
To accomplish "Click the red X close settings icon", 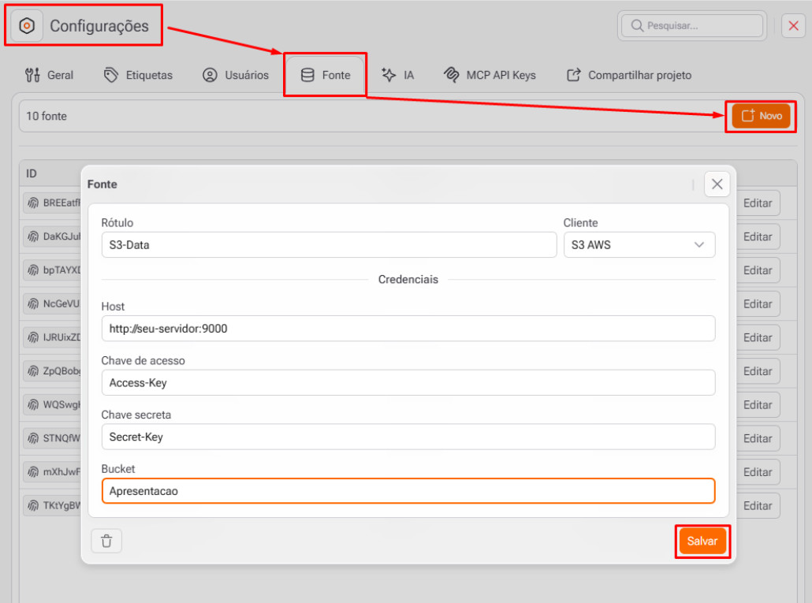I will (793, 26).
